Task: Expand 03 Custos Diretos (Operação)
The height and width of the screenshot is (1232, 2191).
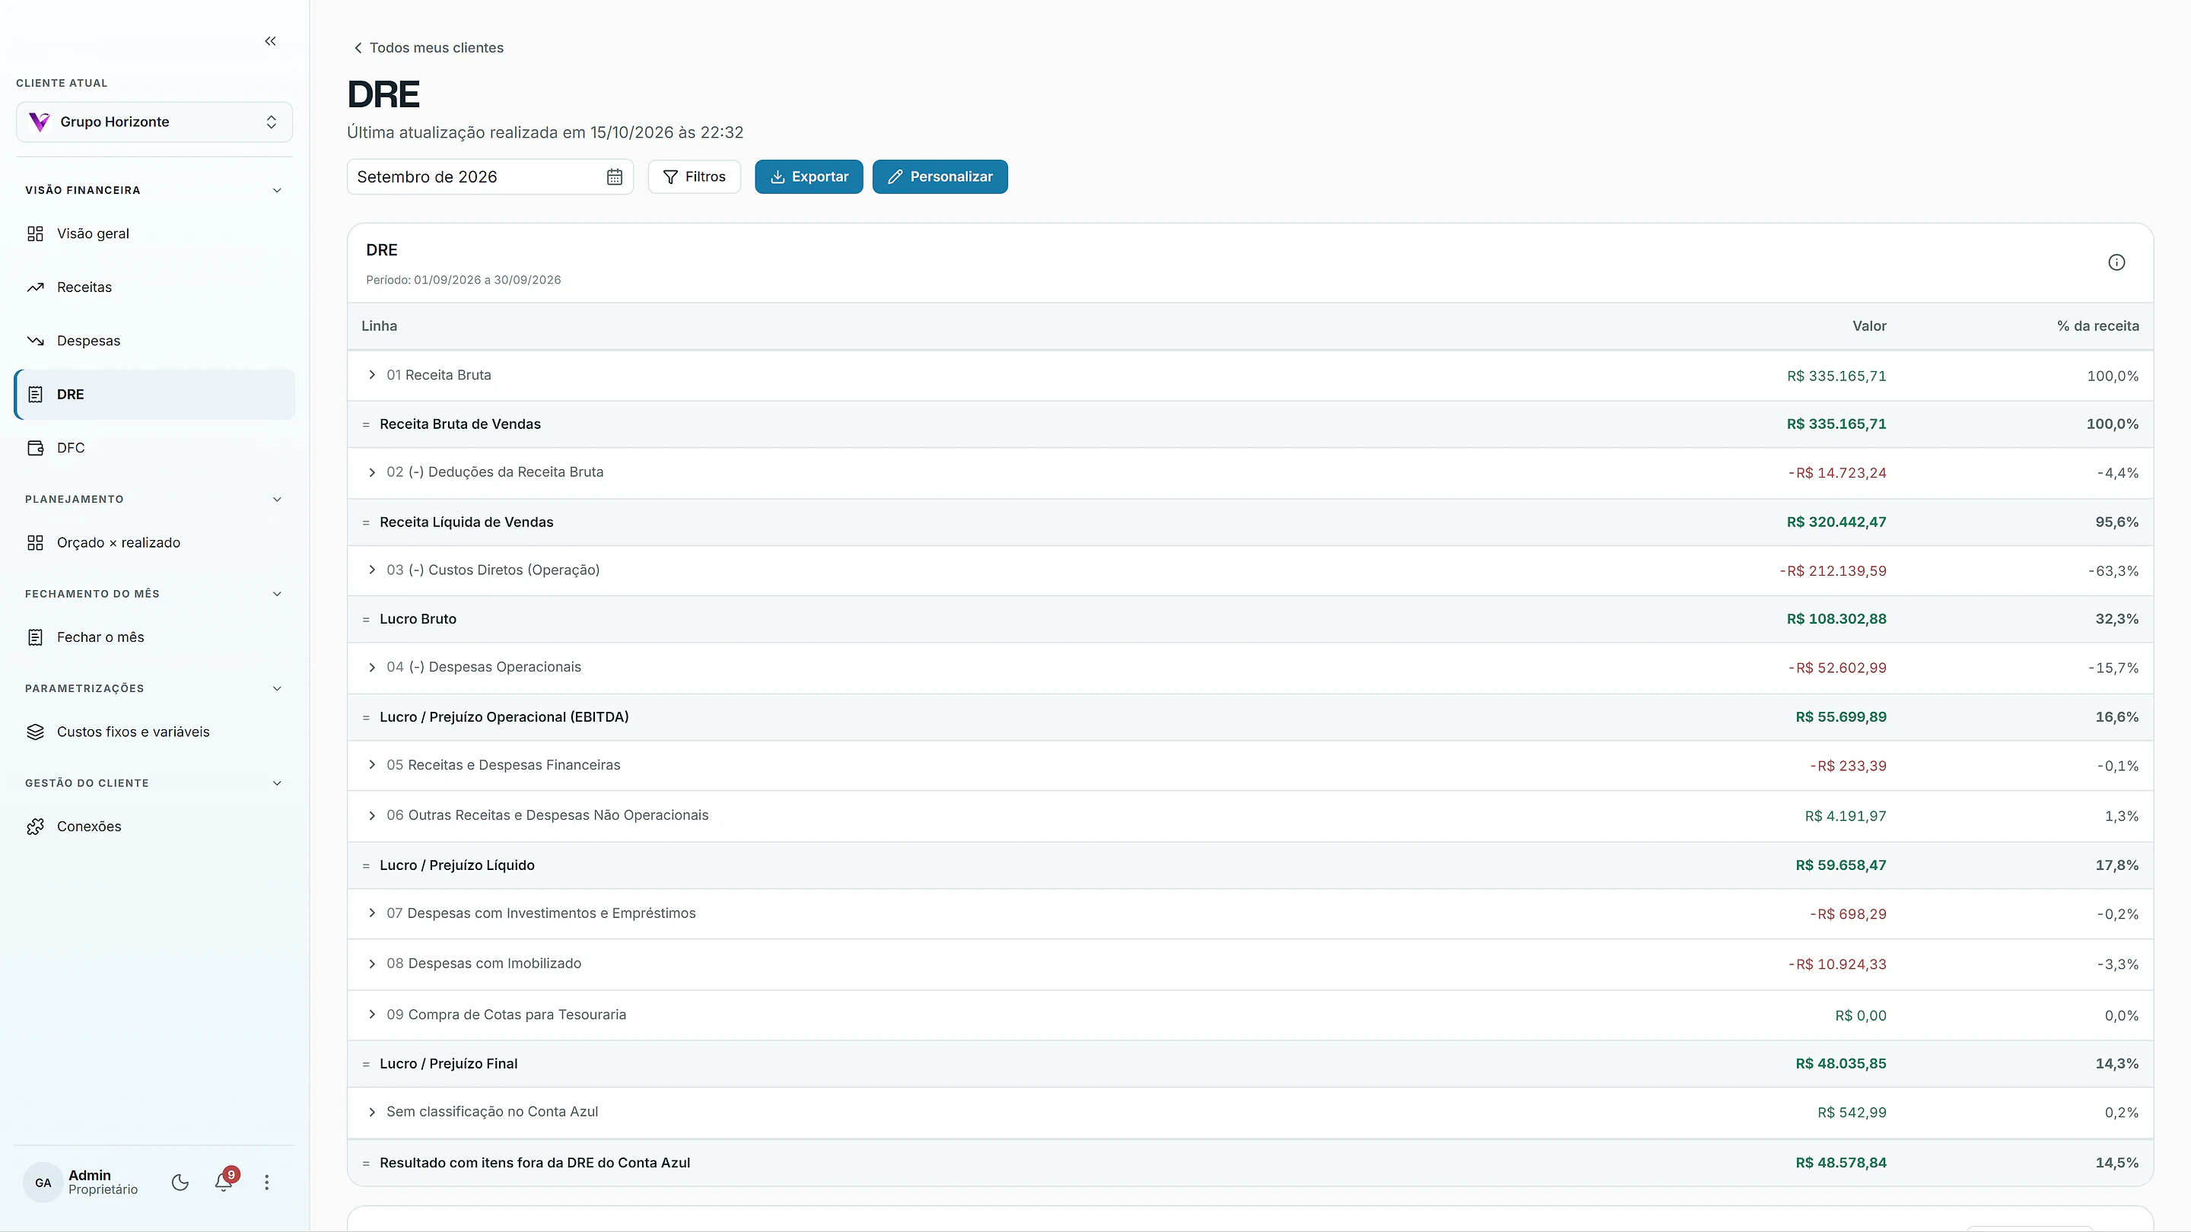Action: 372,570
